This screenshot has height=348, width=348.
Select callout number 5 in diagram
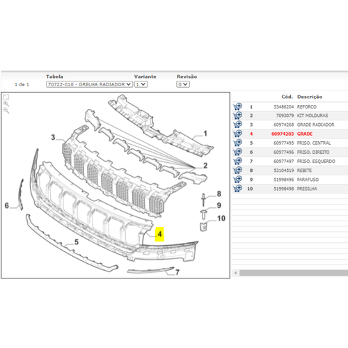pyautogui.click(x=77, y=242)
